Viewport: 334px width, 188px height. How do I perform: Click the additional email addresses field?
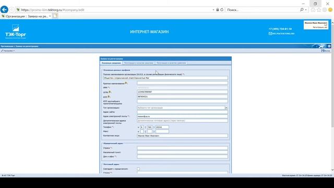click(182, 121)
